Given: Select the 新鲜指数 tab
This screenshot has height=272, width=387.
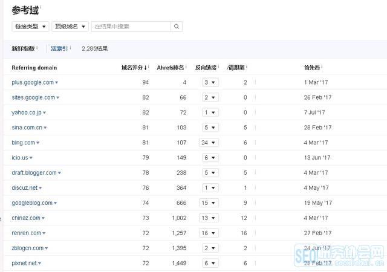Looking at the screenshot, I should (x=23, y=48).
